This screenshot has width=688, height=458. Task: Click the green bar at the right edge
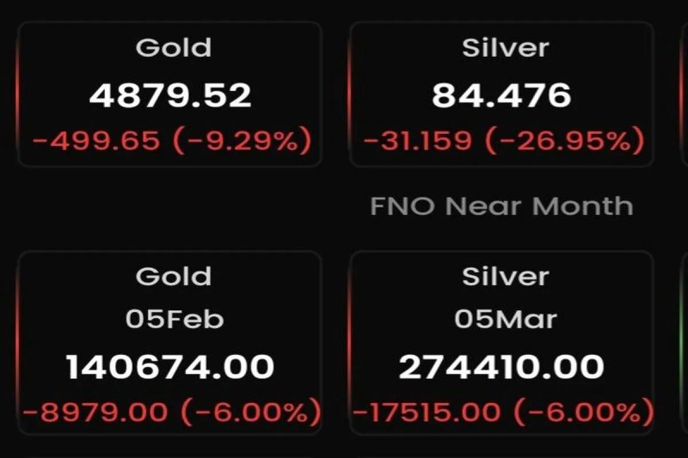pos(684,344)
